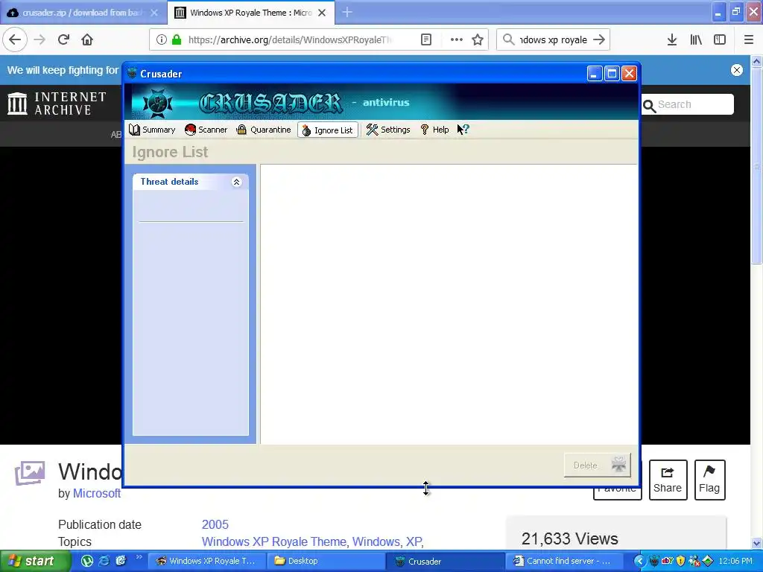This screenshot has height=572, width=763.
Task: Select the Ignore List tab
Action: (328, 130)
